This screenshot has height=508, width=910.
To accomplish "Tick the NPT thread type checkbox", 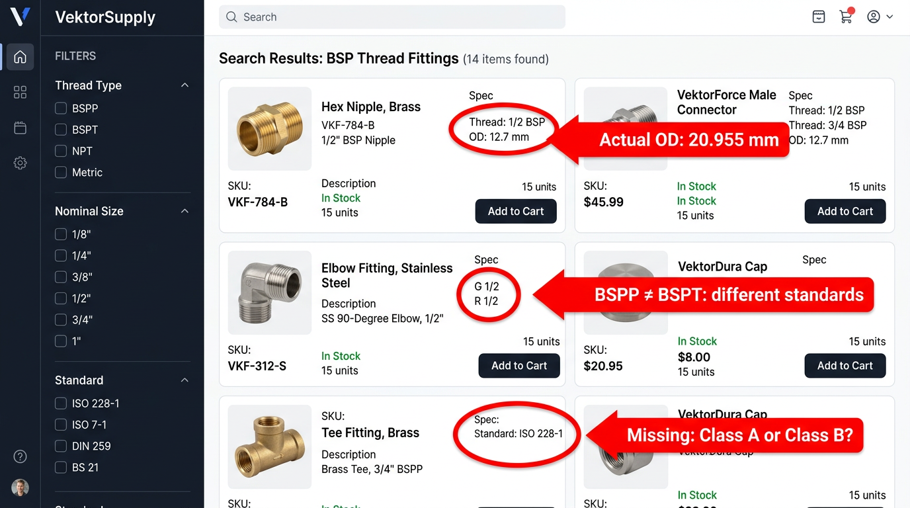I will click(x=61, y=151).
